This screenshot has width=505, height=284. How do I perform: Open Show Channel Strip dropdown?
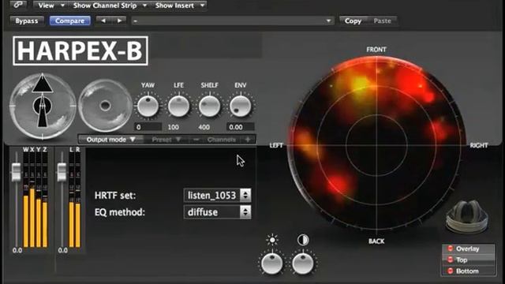[x=109, y=6]
